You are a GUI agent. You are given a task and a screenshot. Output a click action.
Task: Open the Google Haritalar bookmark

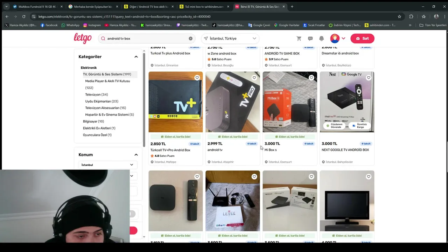click(287, 25)
